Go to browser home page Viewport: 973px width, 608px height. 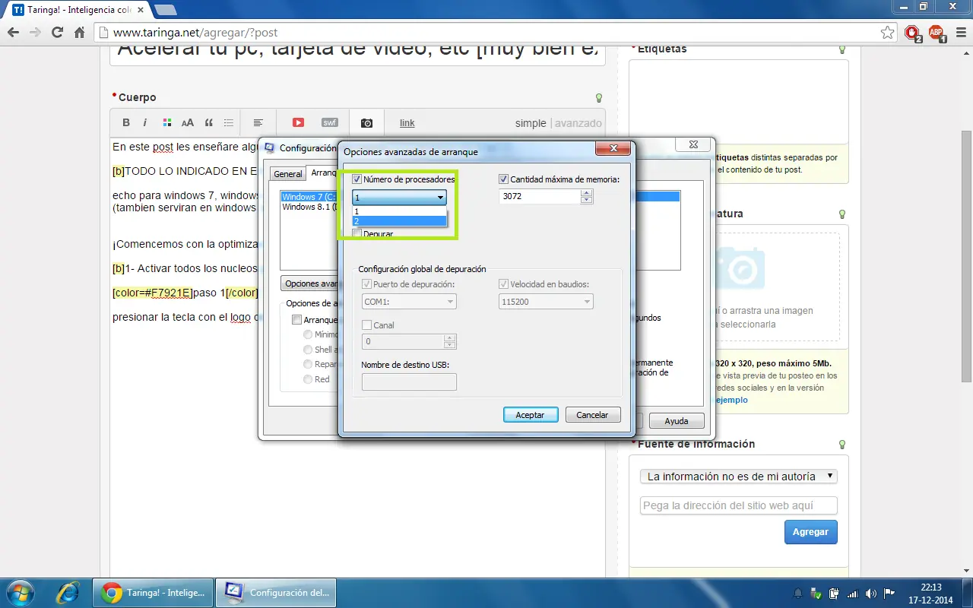[79, 33]
